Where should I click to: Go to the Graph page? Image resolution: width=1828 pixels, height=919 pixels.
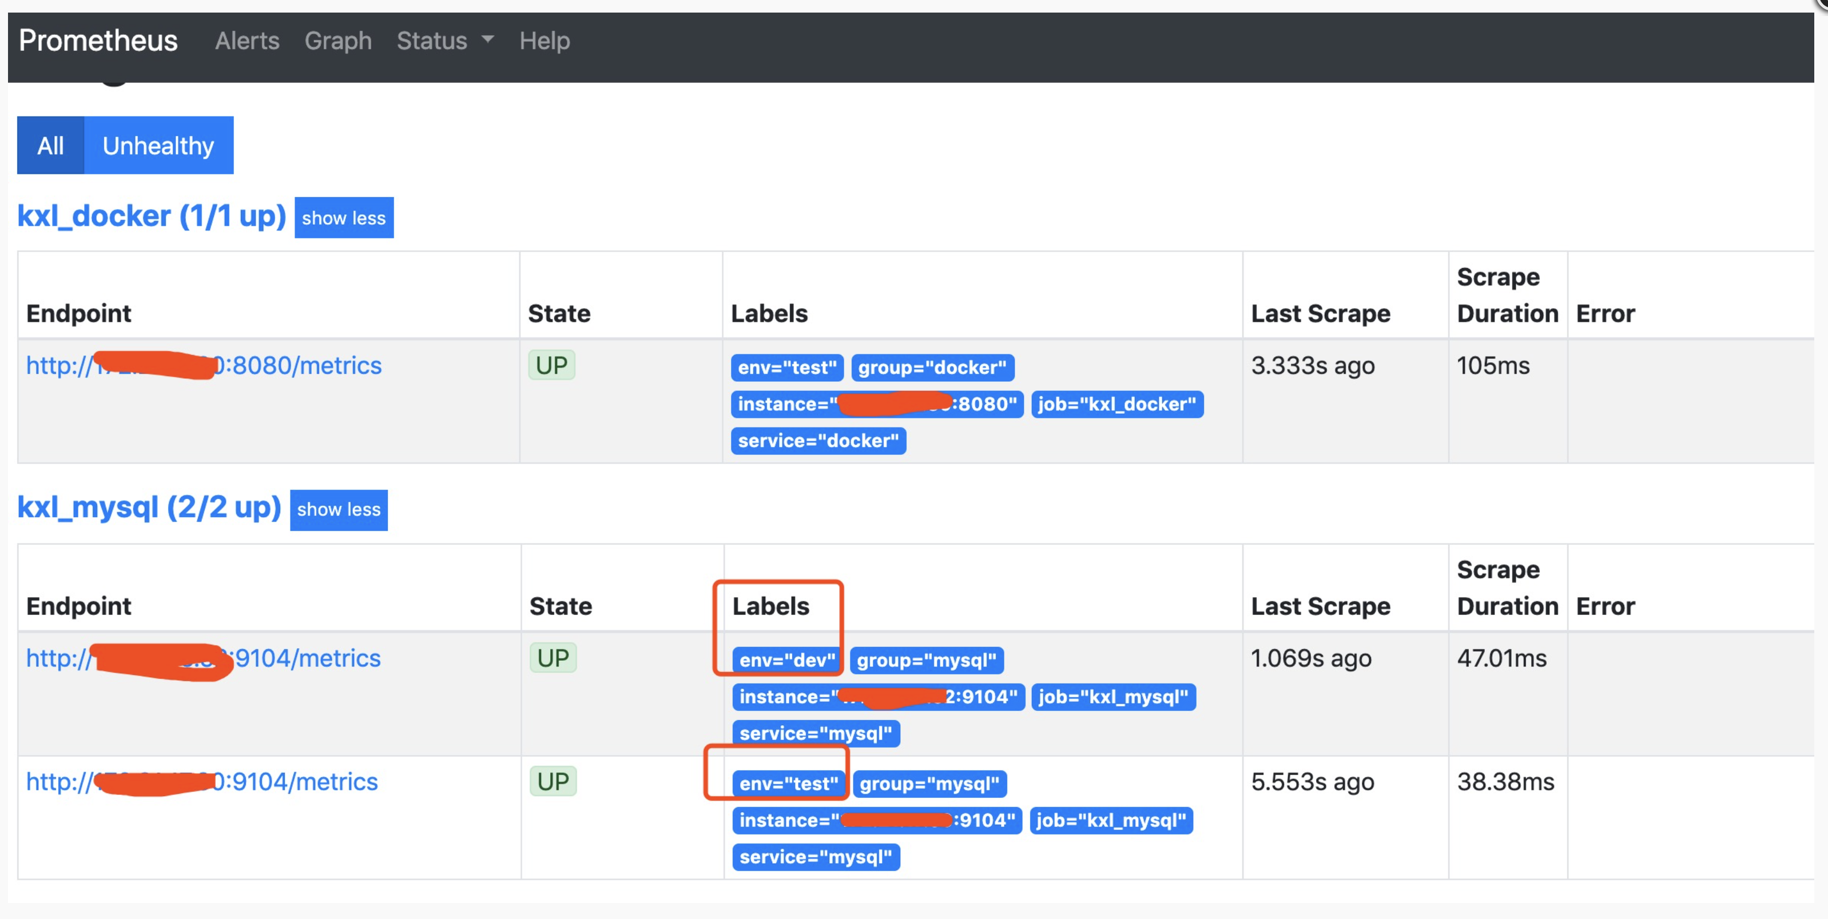point(338,41)
